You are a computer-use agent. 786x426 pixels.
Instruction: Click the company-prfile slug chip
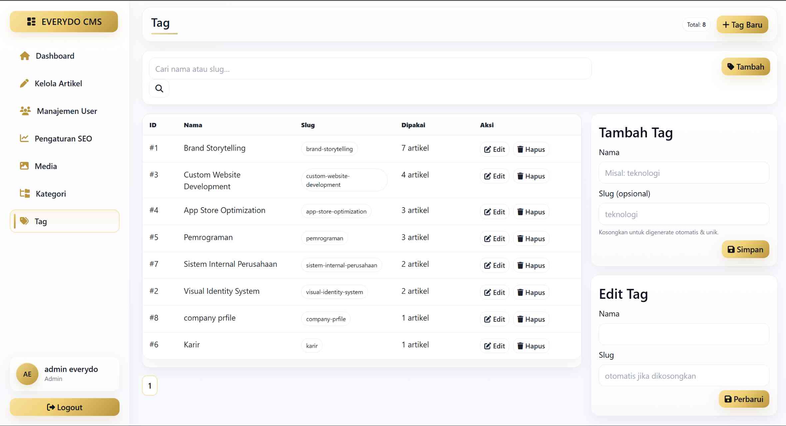pos(326,319)
